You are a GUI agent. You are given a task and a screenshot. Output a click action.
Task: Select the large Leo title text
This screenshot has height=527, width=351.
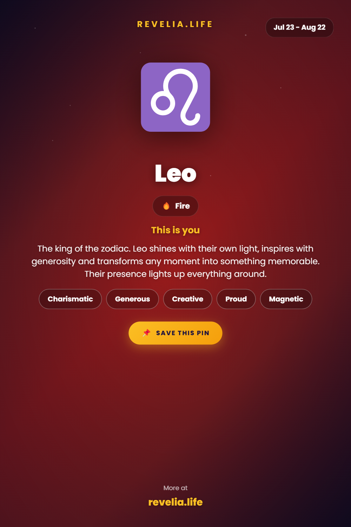175,173
